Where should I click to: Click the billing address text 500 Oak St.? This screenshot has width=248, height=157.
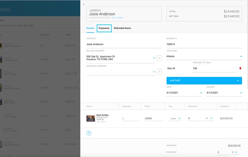101,58
